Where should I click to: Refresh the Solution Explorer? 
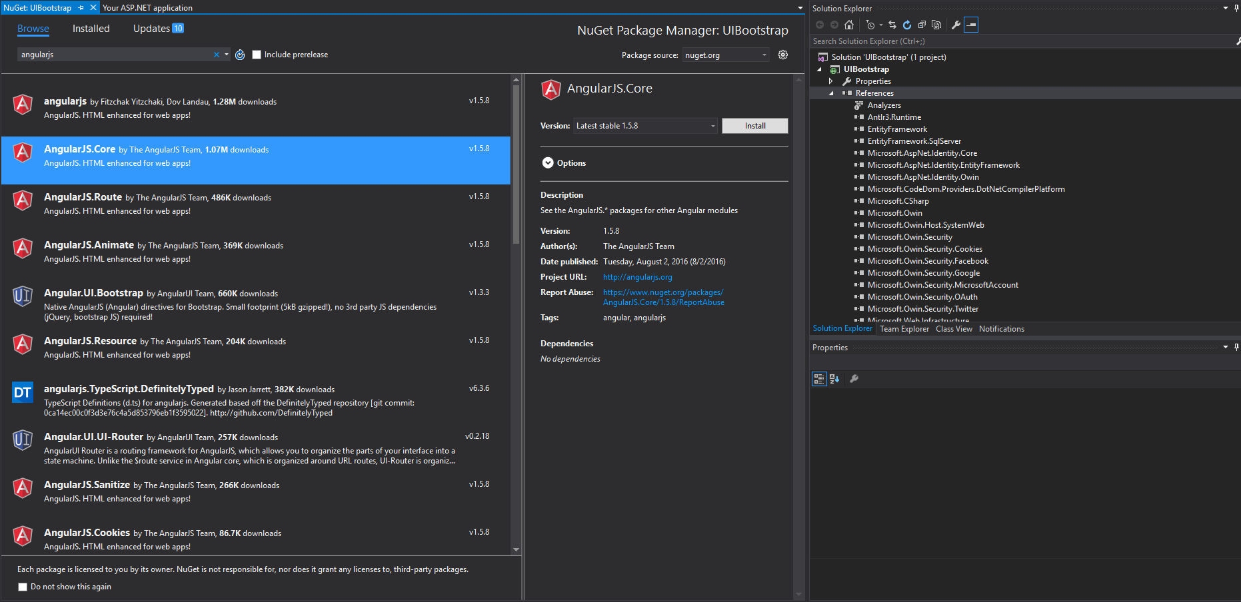point(907,25)
